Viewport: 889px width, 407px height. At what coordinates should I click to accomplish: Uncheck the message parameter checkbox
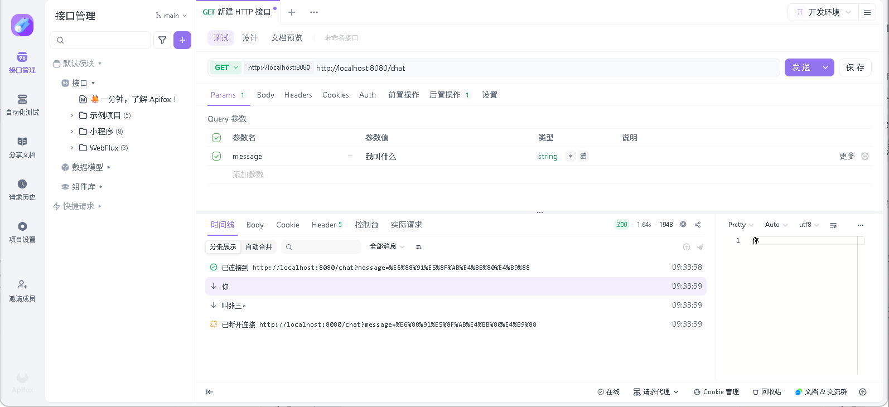(216, 156)
